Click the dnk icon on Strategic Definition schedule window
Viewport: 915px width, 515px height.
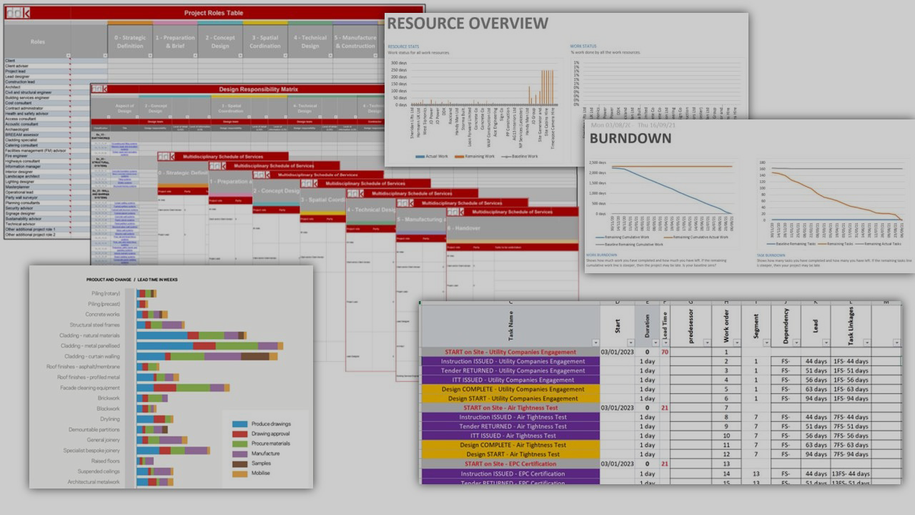point(165,156)
